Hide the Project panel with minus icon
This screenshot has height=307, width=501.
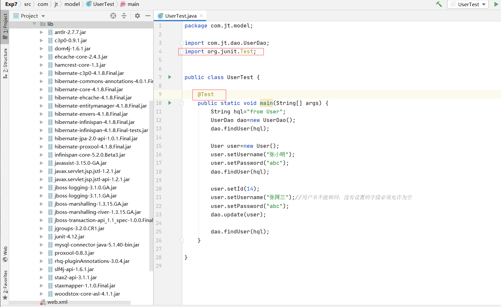148,16
